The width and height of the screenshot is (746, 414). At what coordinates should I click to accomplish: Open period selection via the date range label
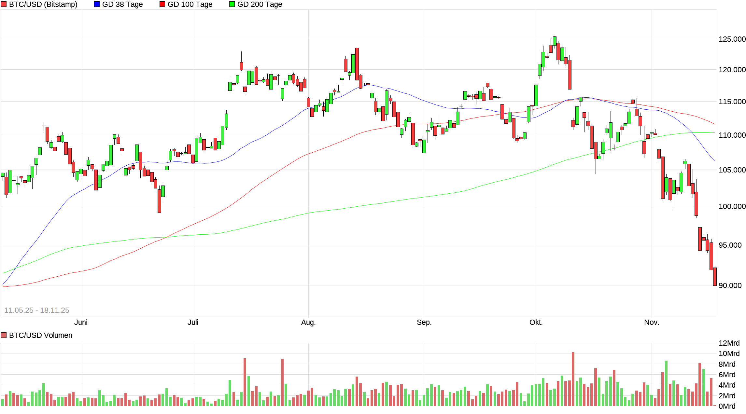37,310
